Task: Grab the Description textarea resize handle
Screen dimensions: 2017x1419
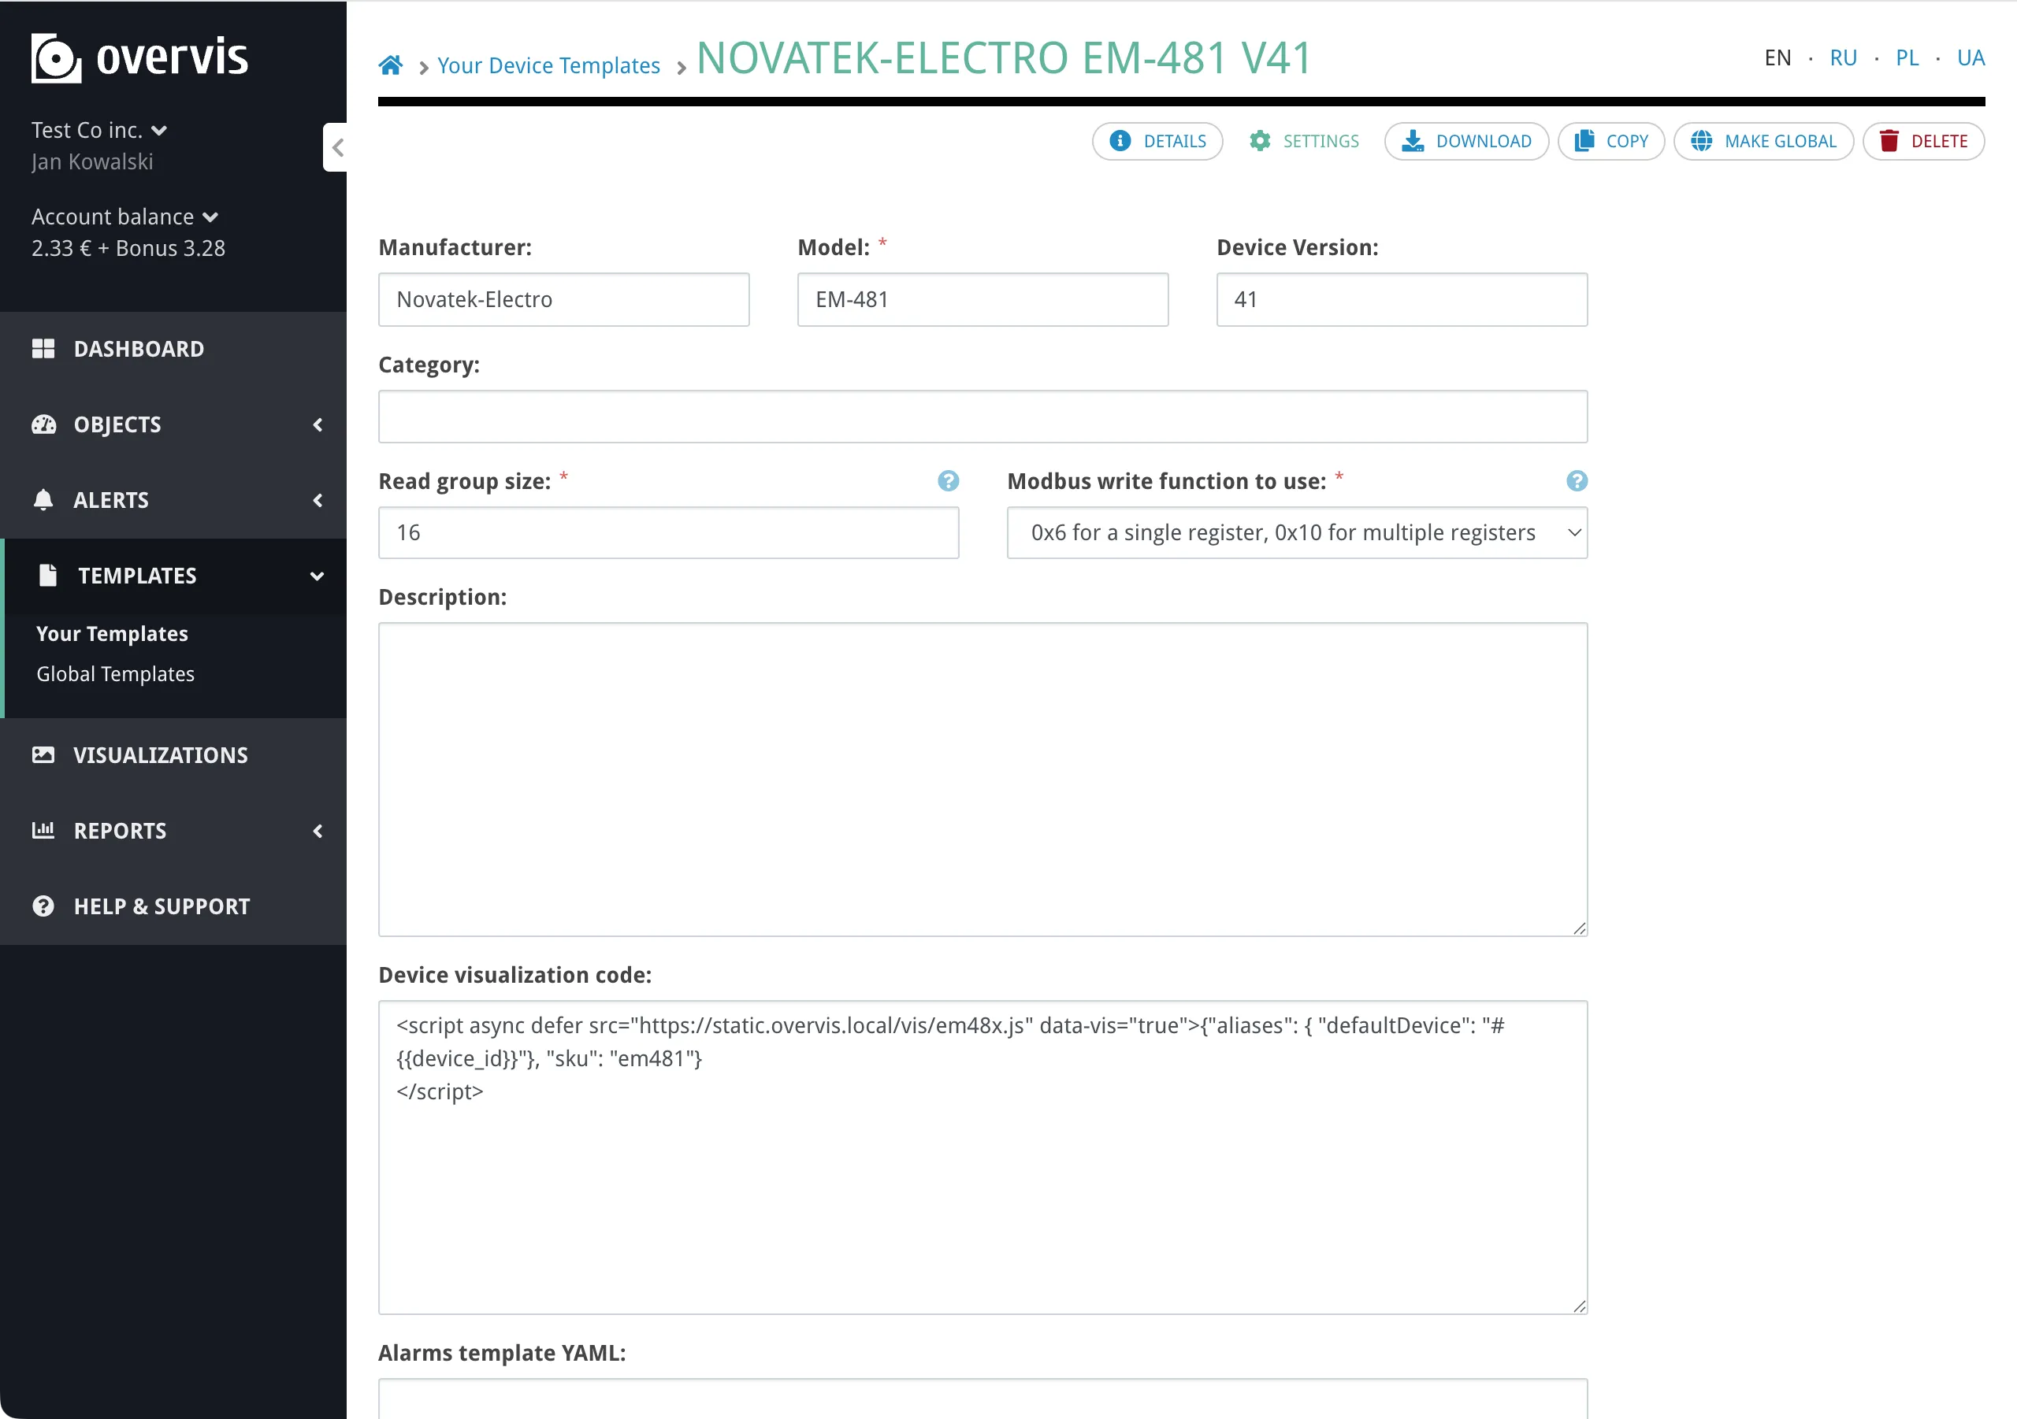Action: [x=1579, y=928]
